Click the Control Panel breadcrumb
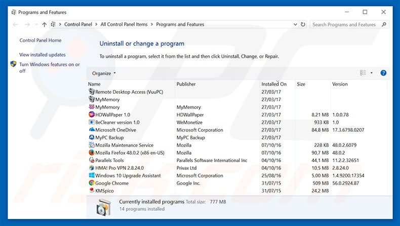The image size is (400, 226). [x=78, y=24]
